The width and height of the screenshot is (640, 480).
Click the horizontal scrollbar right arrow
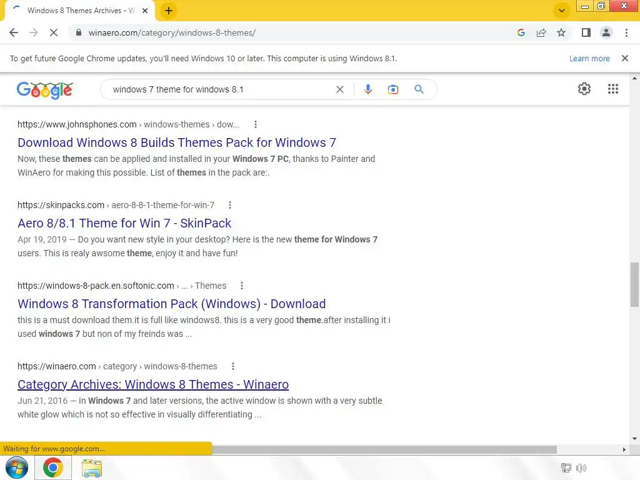coord(624,449)
